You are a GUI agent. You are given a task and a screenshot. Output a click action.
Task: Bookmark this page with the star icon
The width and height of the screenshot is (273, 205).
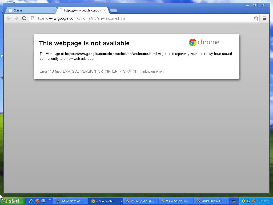(x=256, y=18)
